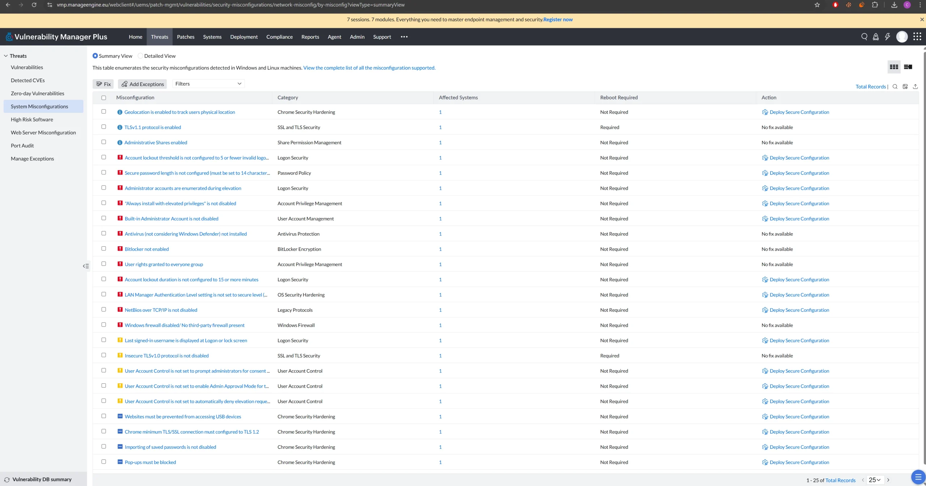Open the search icon in top navigation bar

pyautogui.click(x=864, y=37)
